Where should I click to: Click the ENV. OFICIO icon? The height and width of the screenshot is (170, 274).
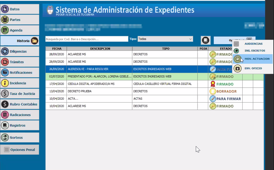pos(238,68)
